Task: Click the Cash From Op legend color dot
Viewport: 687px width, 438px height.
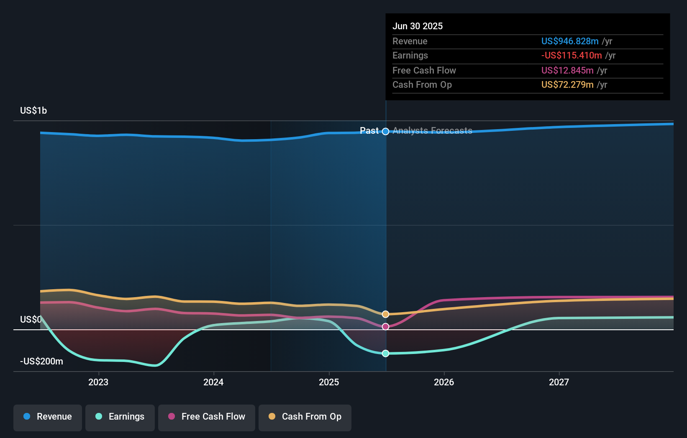Action: 272,417
